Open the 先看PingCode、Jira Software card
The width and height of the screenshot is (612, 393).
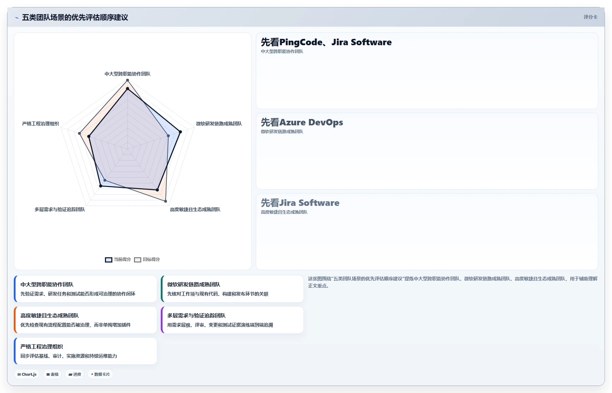coord(427,71)
